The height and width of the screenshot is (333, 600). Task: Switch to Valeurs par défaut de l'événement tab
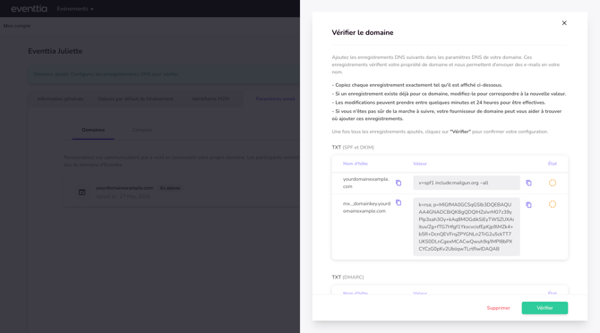[135, 98]
